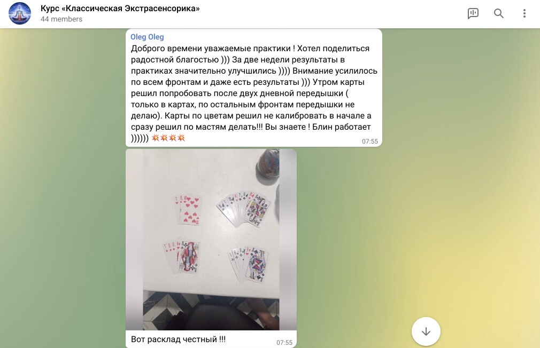Click the 07:55 timestamp of text message

click(x=370, y=141)
